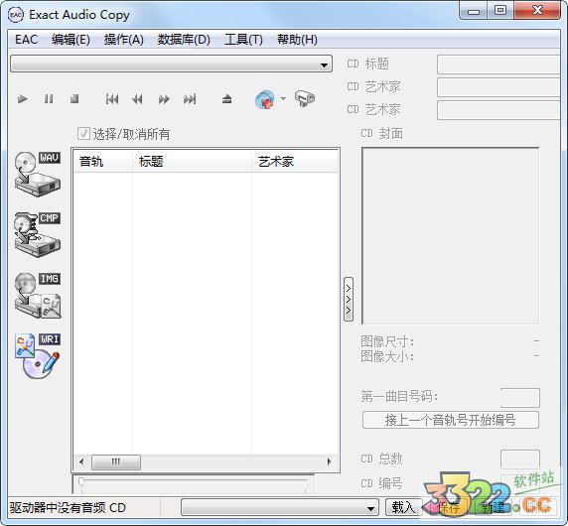Screen dimensions: 568x526
Task: Click 接上一个音轨号开始编号 button
Action: coord(450,420)
